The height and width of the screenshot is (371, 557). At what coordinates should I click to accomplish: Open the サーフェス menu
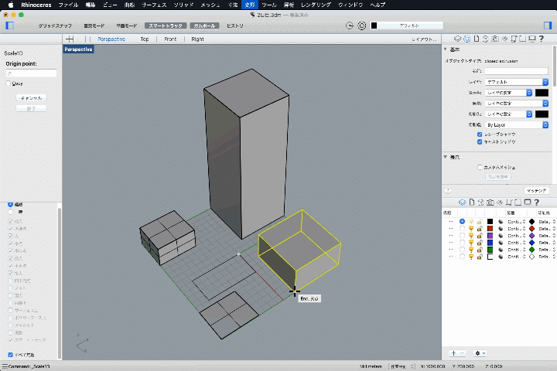154,5
